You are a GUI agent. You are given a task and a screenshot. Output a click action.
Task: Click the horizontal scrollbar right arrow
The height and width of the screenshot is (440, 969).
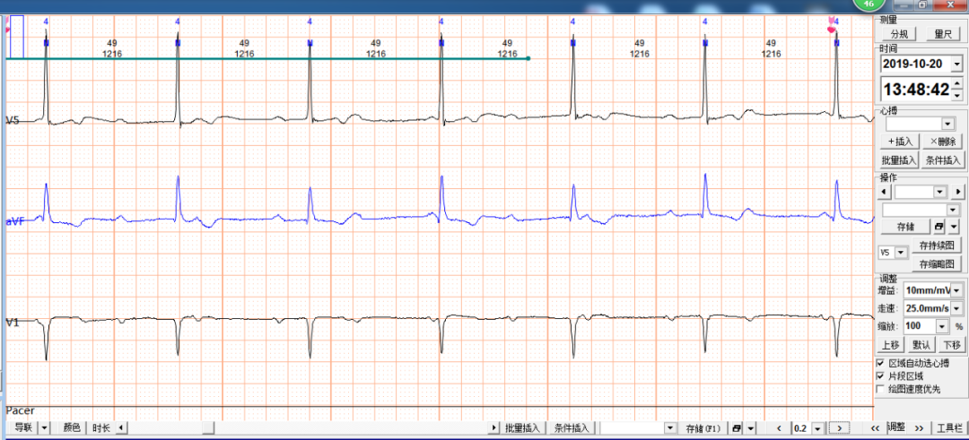pyautogui.click(x=493, y=427)
